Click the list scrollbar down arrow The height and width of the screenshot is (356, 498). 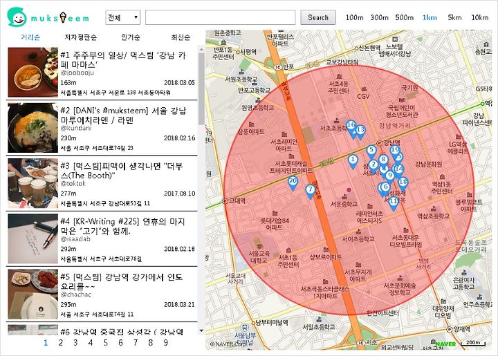click(201, 331)
